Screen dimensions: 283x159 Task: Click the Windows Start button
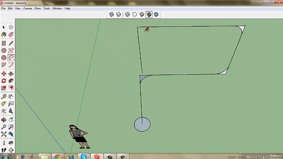pyautogui.click(x=5, y=157)
